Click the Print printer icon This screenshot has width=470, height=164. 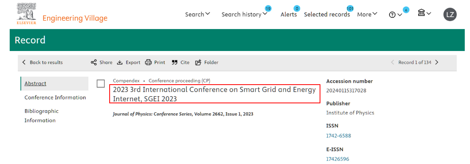[148, 62]
